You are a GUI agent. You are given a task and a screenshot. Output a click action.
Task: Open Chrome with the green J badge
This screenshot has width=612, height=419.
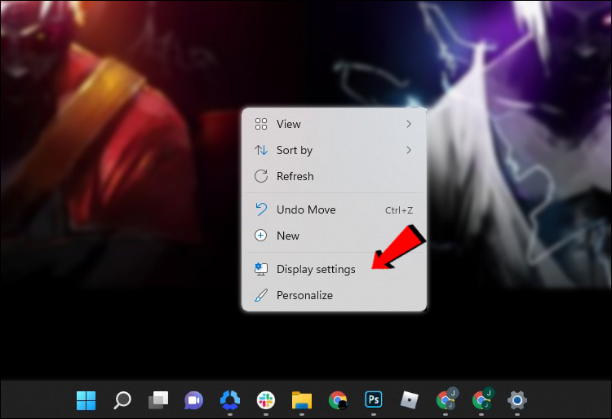pyautogui.click(x=482, y=399)
